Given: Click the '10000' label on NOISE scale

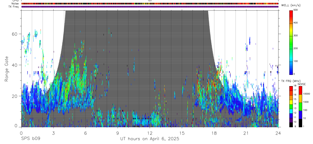Looking at the screenshot, I should pos(306,94).
